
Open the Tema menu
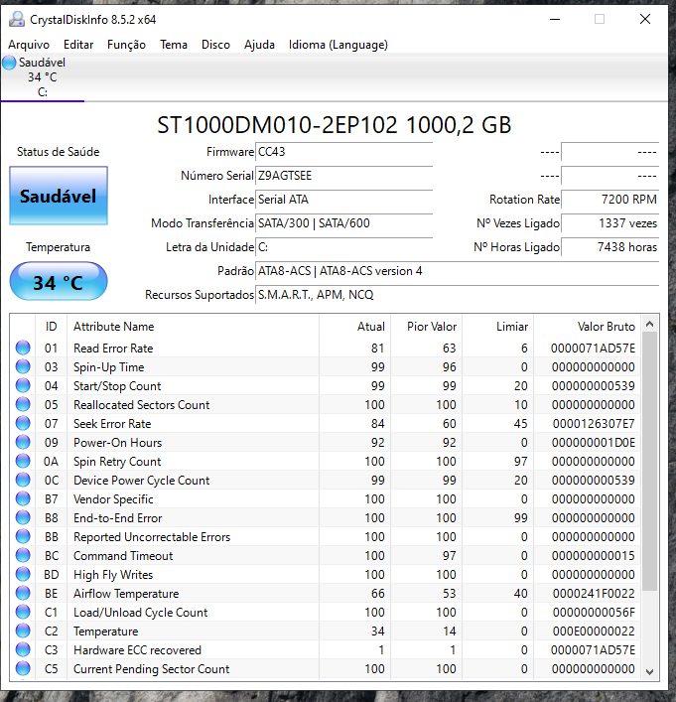[x=174, y=45]
